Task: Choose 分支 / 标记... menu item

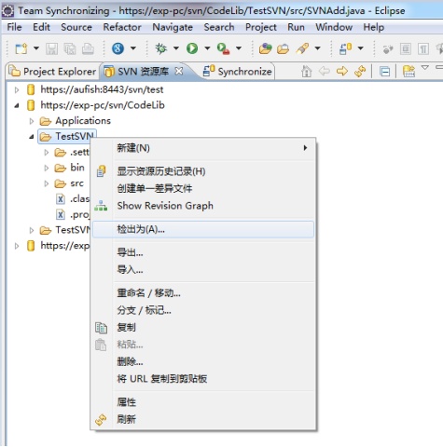Action: click(203, 310)
